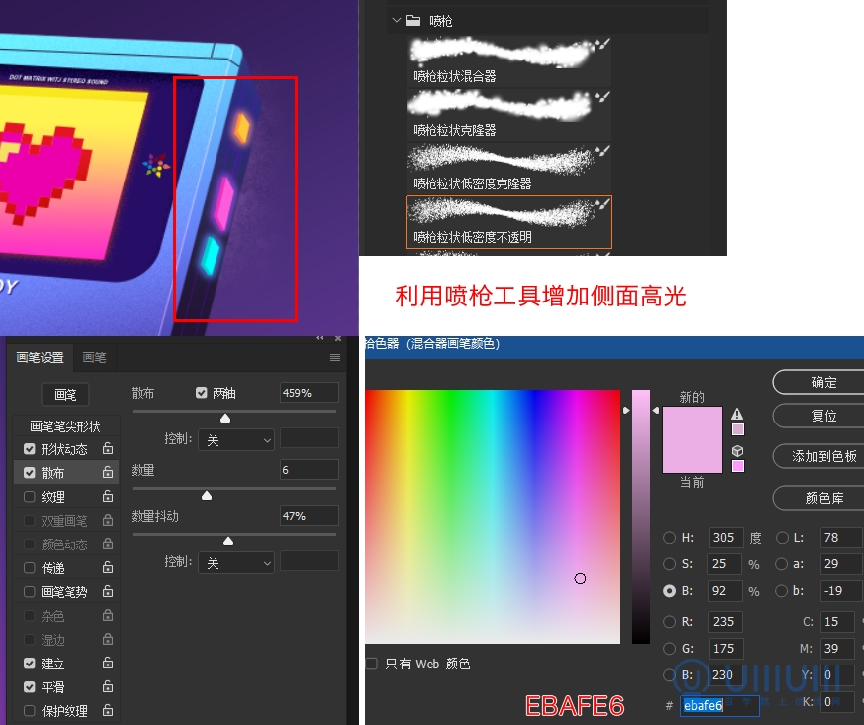Click the 散布 slider handle

[x=225, y=419]
